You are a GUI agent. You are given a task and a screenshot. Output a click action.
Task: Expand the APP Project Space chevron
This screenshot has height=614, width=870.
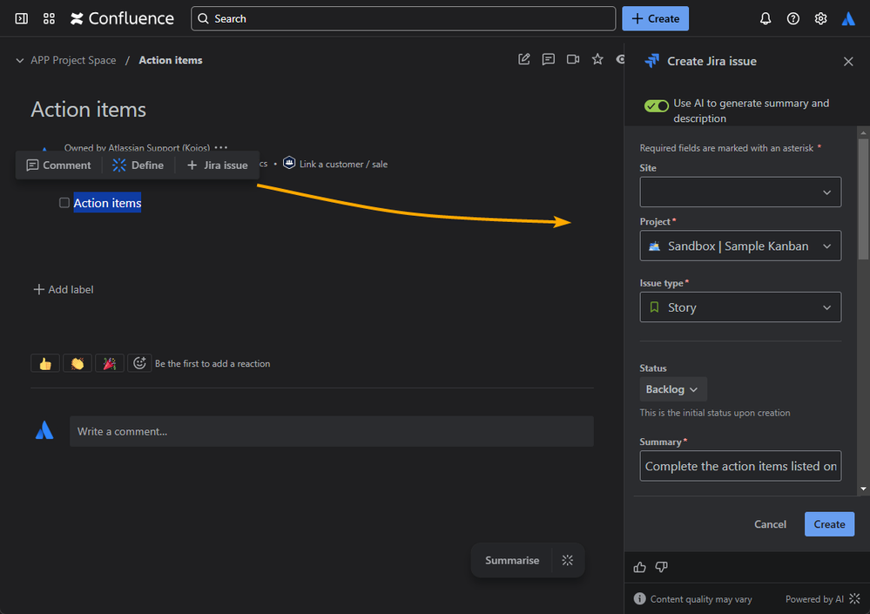[x=20, y=60]
